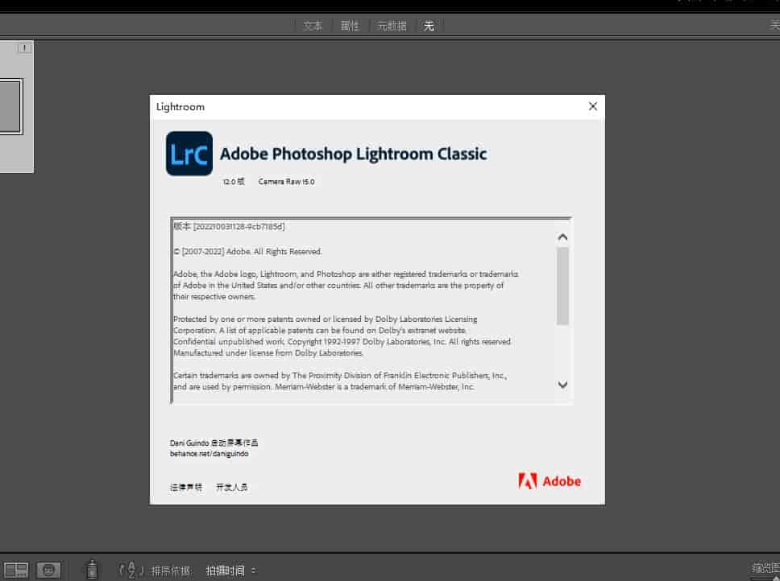Click the exclamation warning badge on the left panel
This screenshot has width=780, height=581.
coord(25,48)
